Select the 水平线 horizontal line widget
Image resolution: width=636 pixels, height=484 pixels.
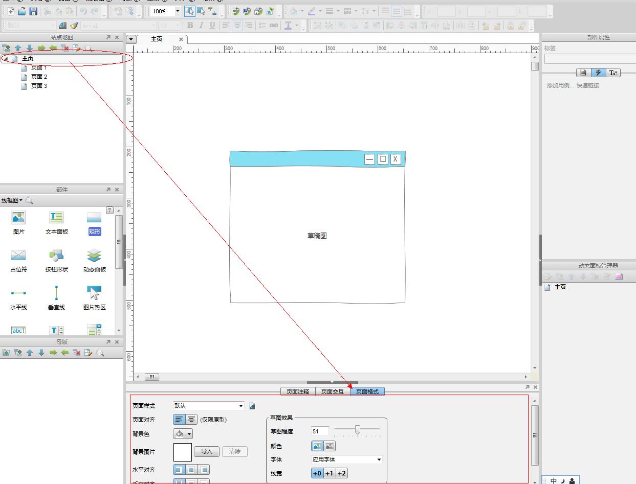(x=18, y=299)
